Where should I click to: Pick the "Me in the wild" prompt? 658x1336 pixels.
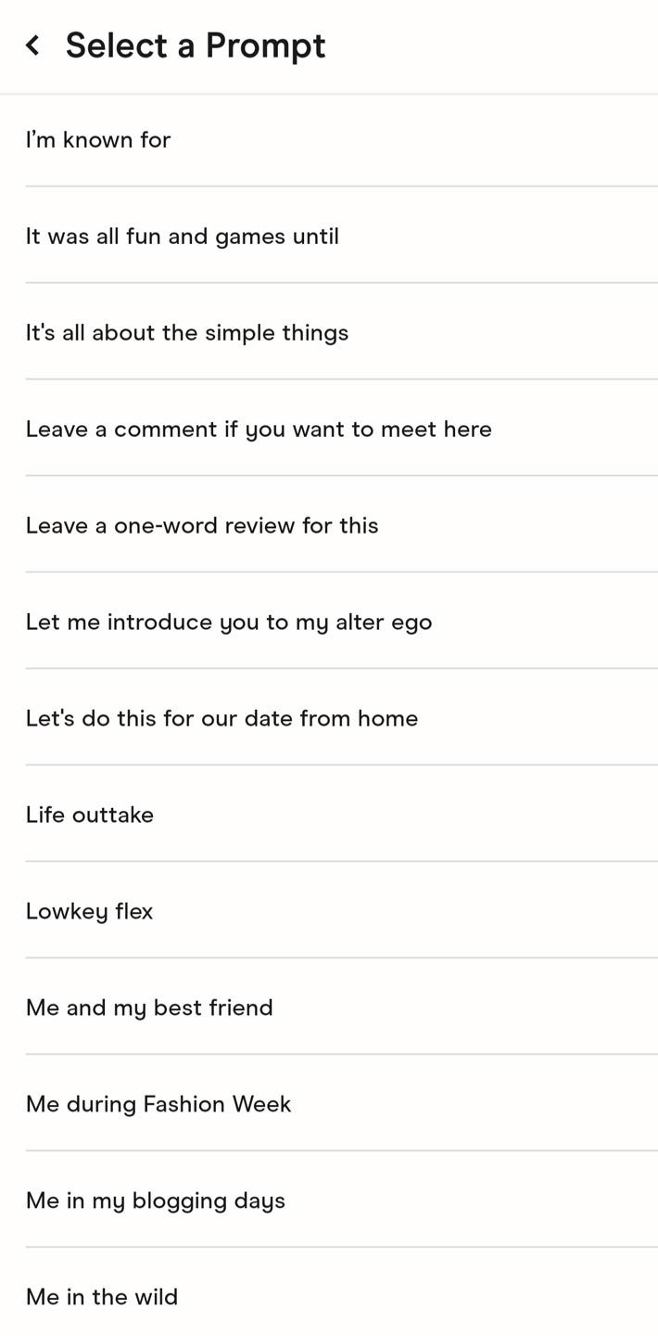click(x=329, y=1293)
